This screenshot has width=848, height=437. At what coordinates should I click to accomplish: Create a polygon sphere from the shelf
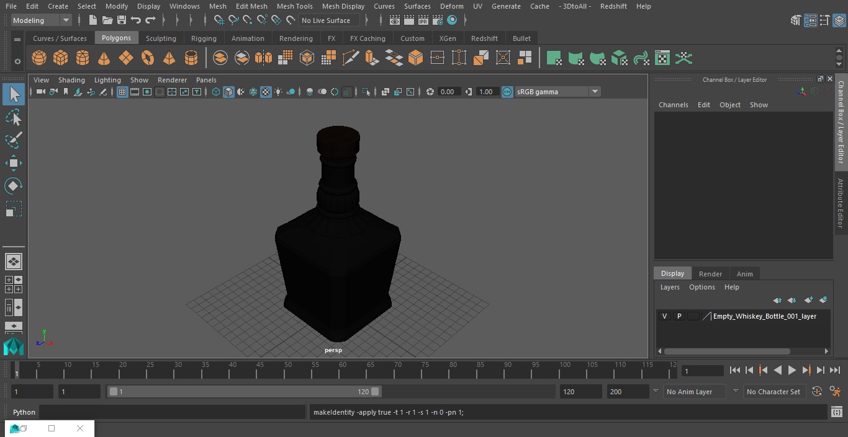39,58
